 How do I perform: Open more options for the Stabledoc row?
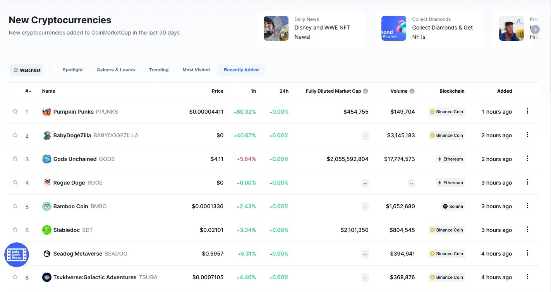point(527,230)
